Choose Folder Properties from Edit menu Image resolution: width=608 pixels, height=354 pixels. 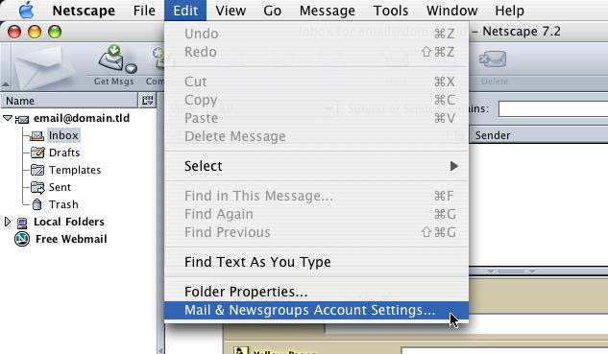click(316, 292)
